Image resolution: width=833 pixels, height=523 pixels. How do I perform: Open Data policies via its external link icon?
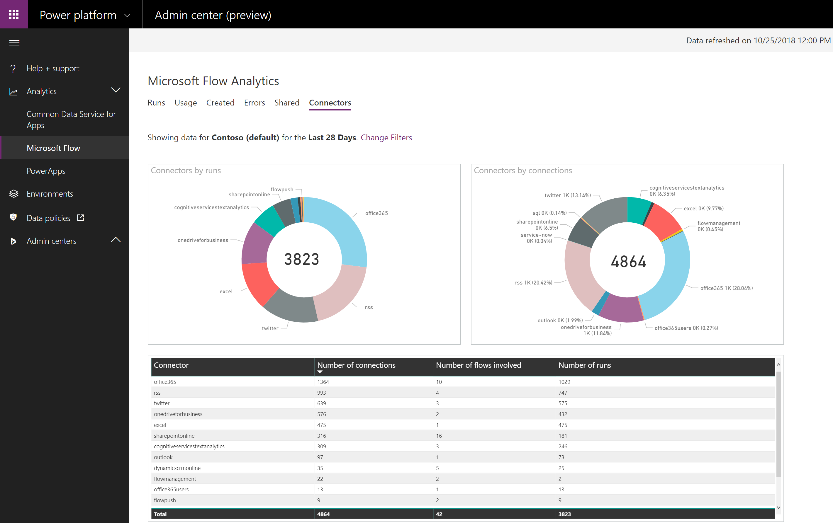80,217
